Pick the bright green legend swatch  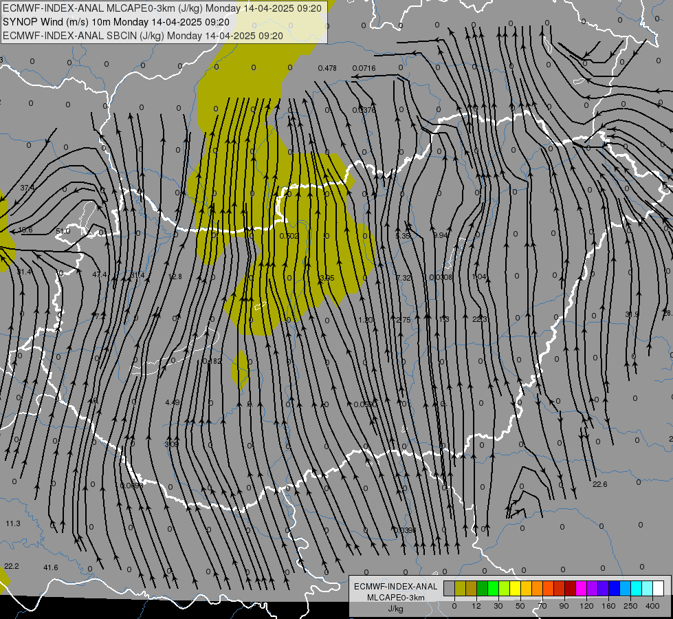coord(493,588)
